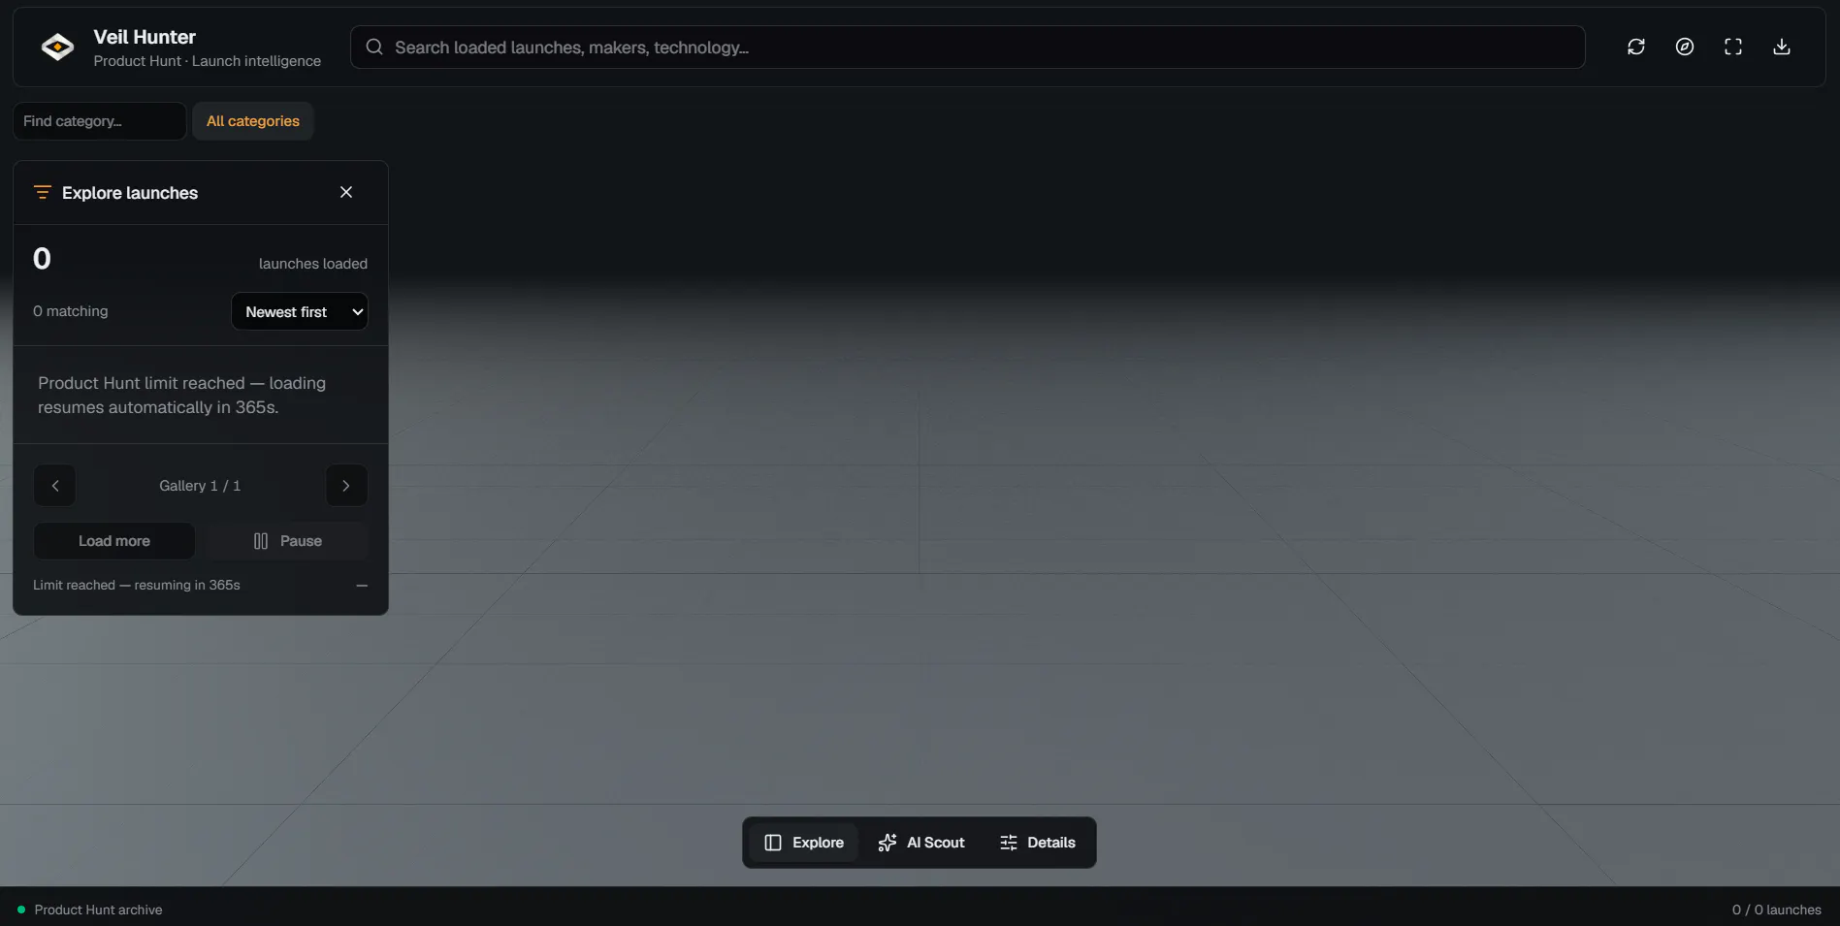Click the Load more button
Screen dimensions: 1840x926
coord(114,541)
